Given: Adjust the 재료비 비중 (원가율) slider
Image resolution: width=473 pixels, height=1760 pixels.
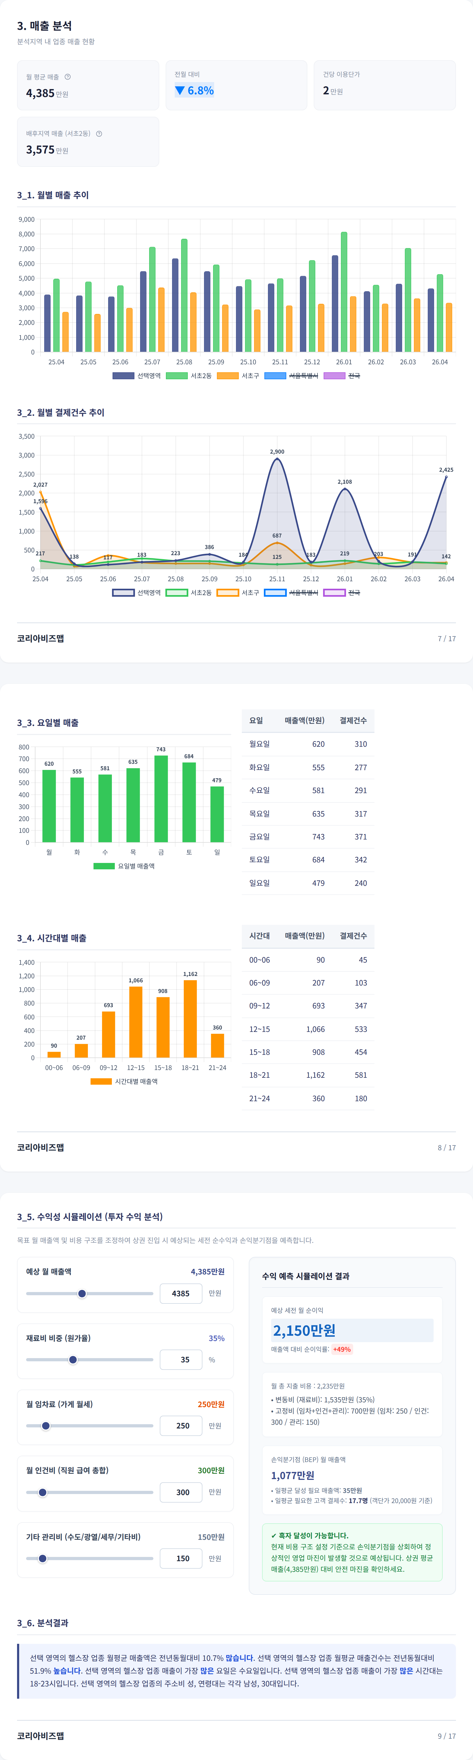Looking at the screenshot, I should tap(89, 1360).
